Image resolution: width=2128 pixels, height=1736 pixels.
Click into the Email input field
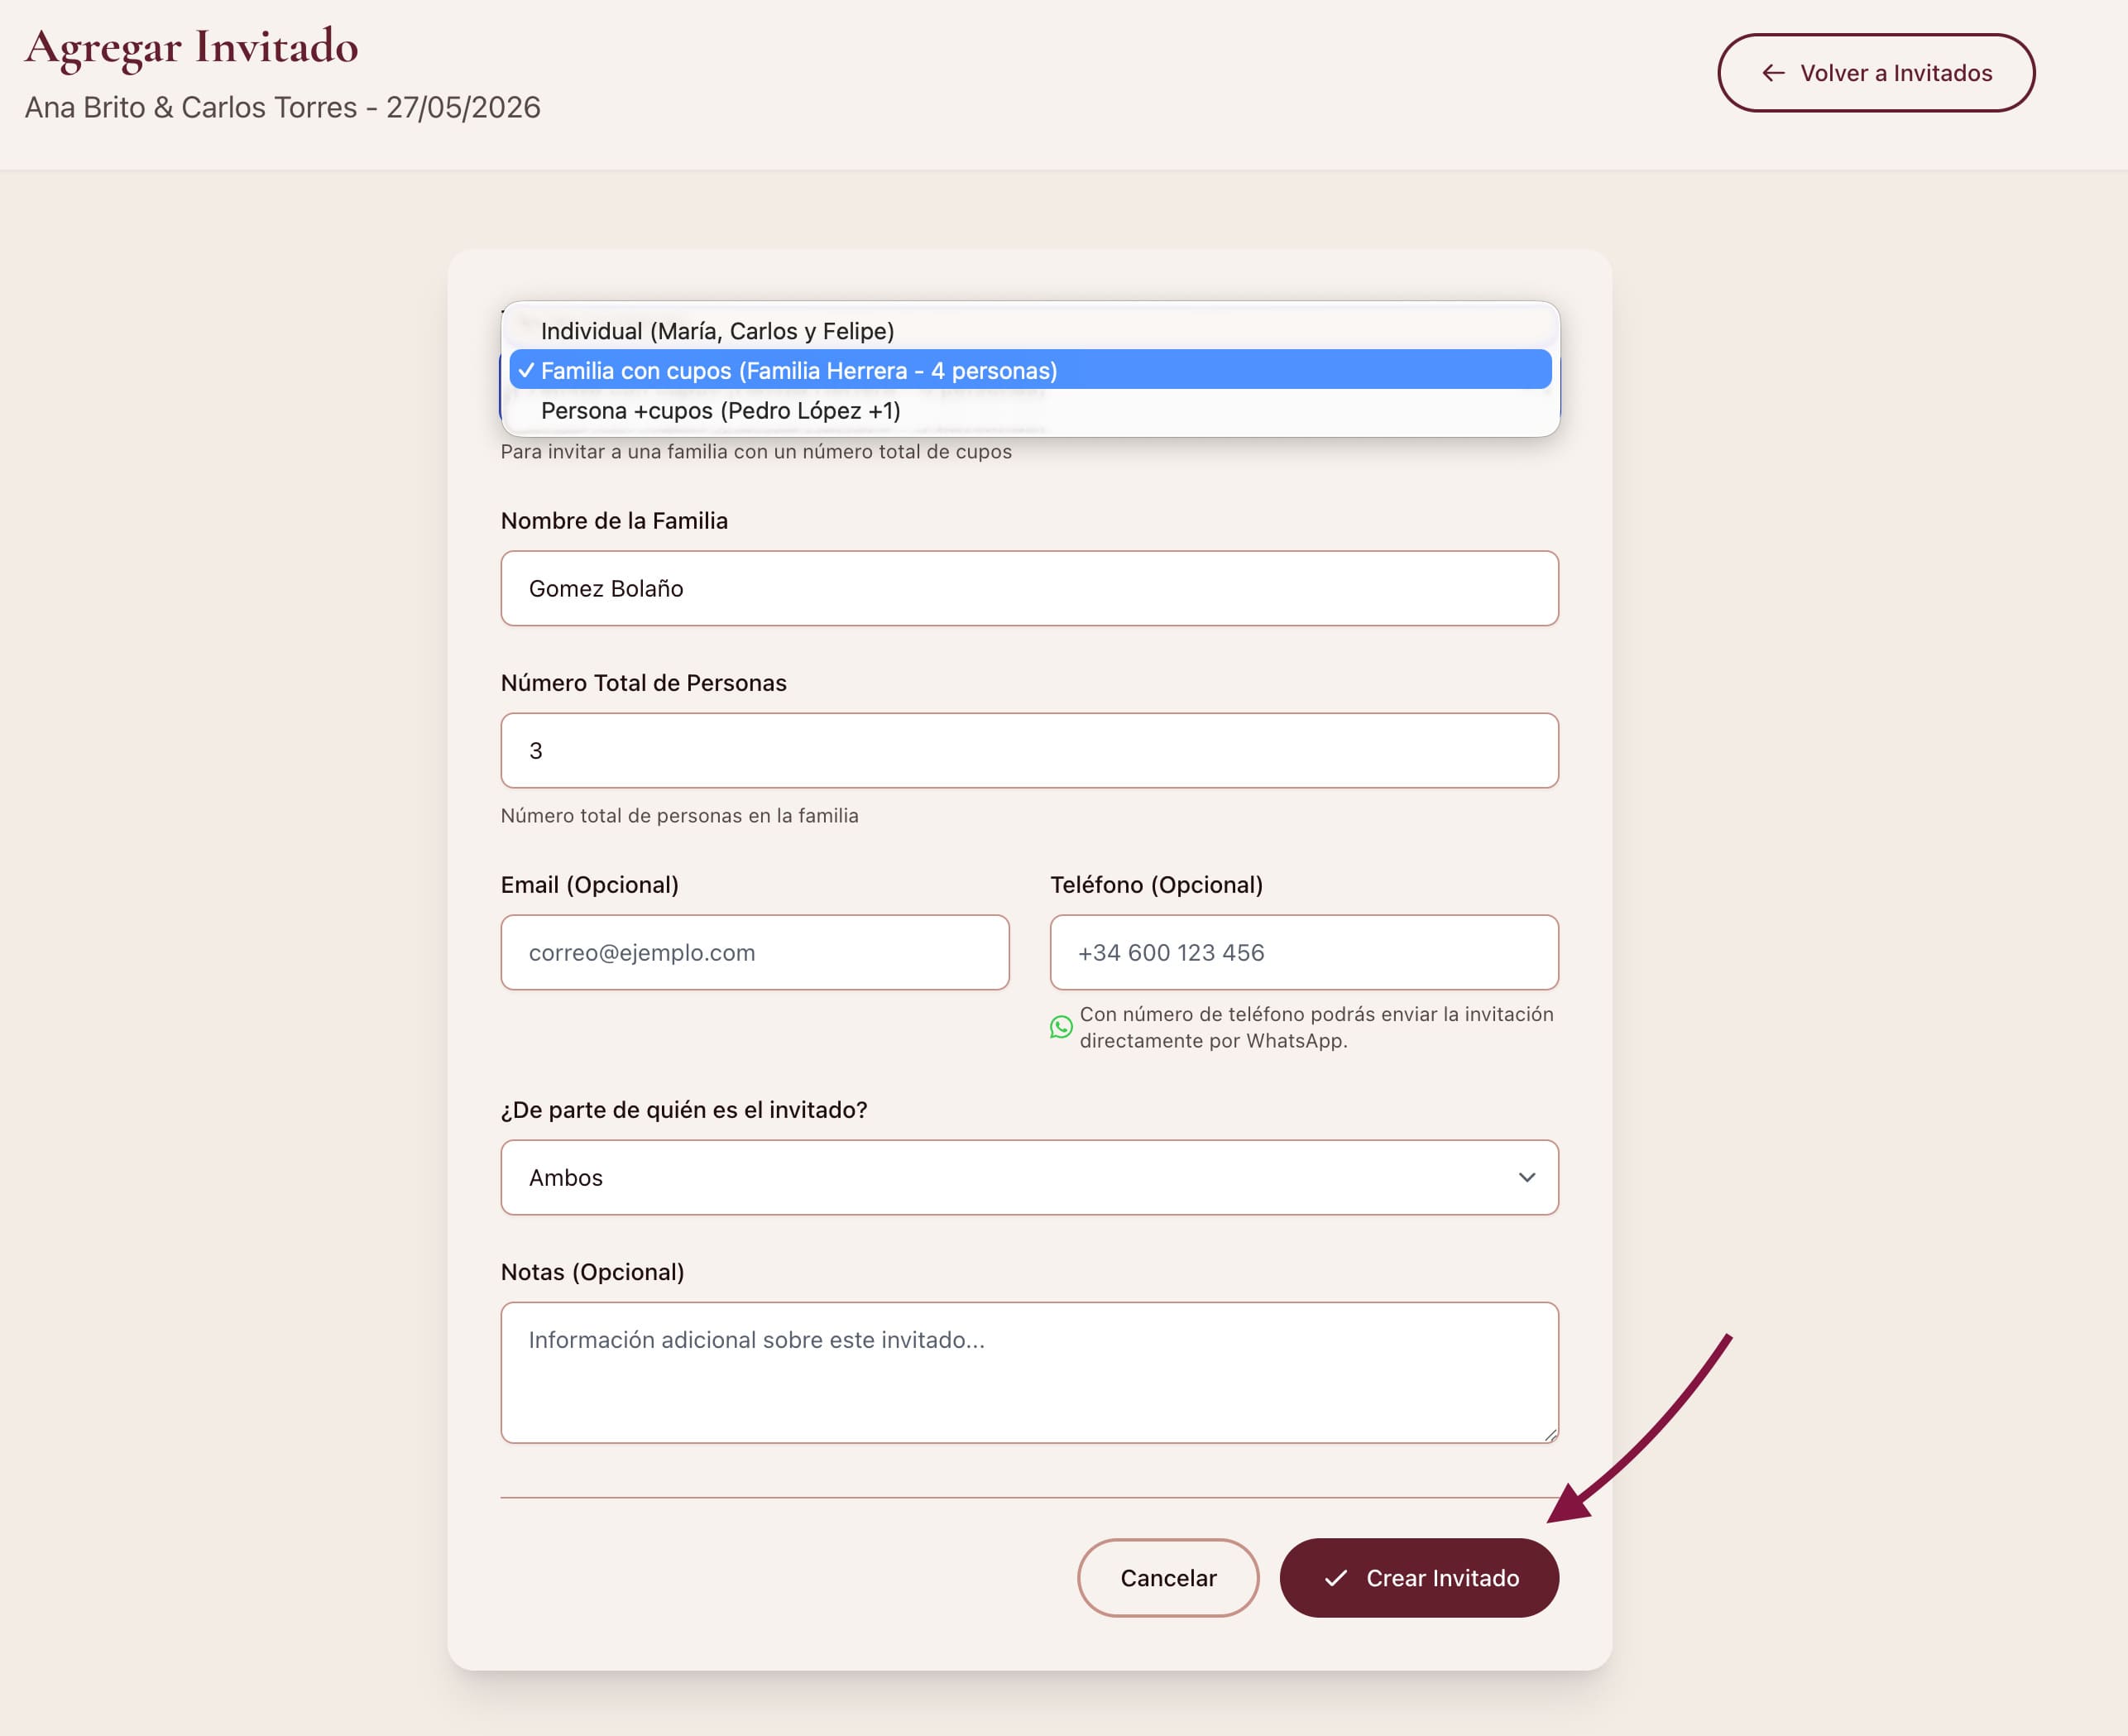click(x=754, y=952)
